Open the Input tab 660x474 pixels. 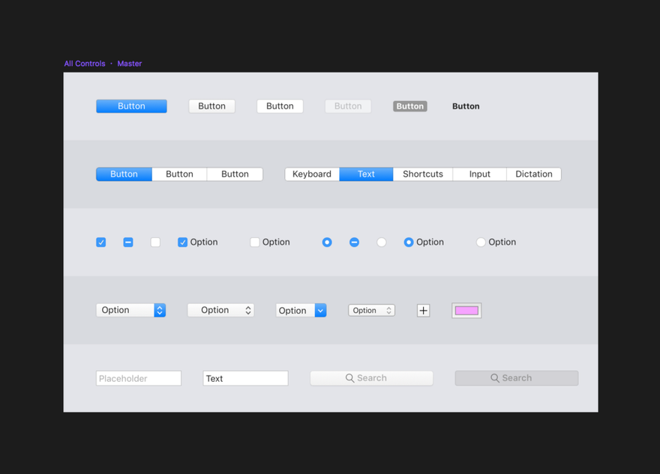click(x=479, y=174)
